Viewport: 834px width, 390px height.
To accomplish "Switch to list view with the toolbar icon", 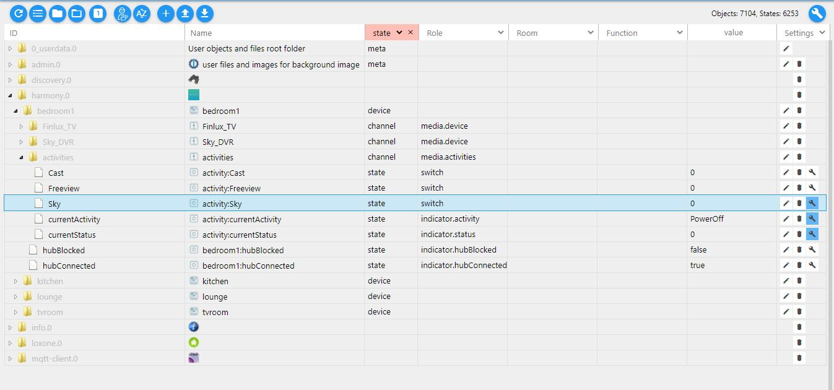I will 38,13.
